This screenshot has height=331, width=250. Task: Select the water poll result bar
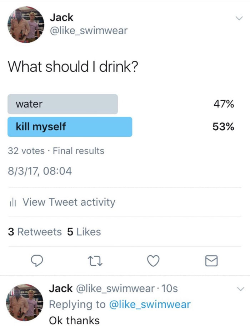62,104
